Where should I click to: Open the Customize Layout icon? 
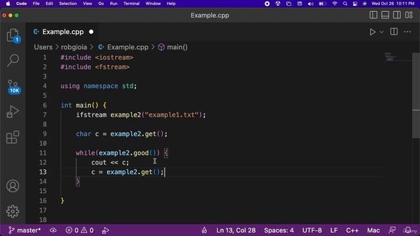(x=409, y=15)
